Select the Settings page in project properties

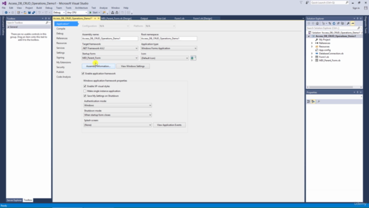61,53
